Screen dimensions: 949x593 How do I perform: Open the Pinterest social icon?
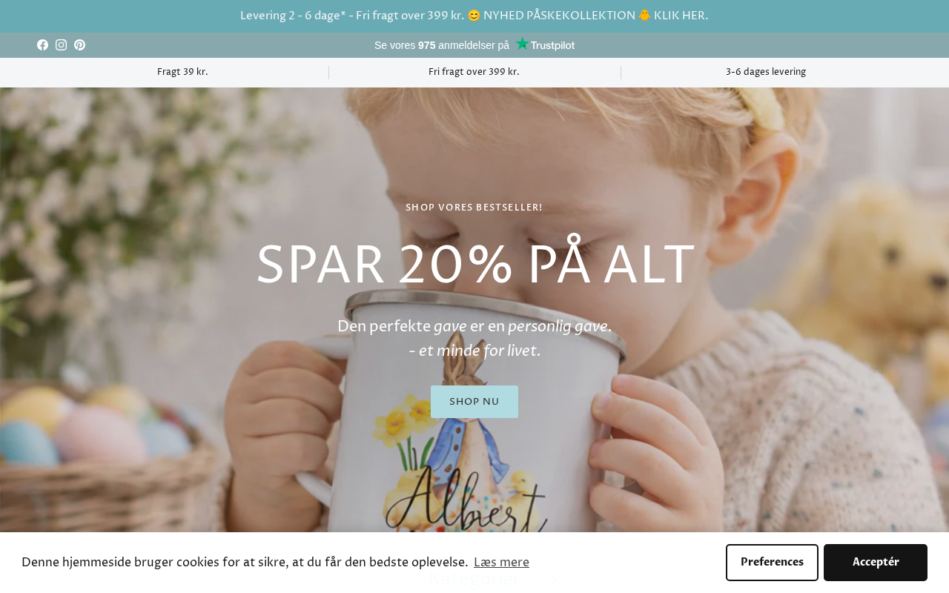(x=79, y=45)
